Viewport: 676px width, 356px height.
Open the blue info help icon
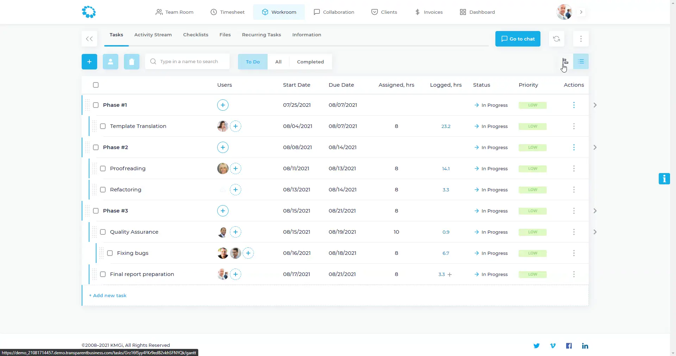(x=664, y=179)
